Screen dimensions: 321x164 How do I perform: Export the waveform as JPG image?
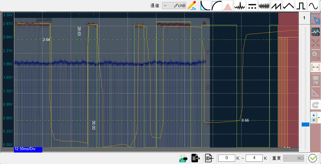(x=184, y=158)
